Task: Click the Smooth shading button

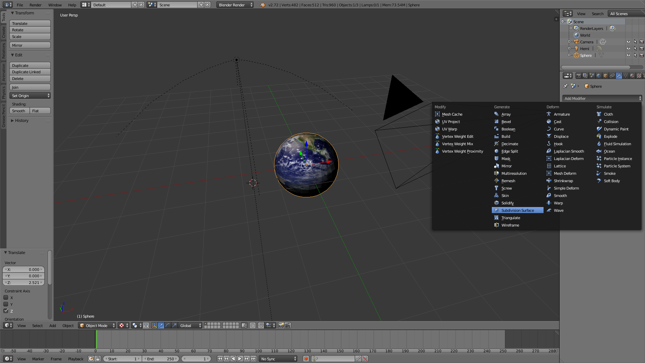Action: [19, 111]
